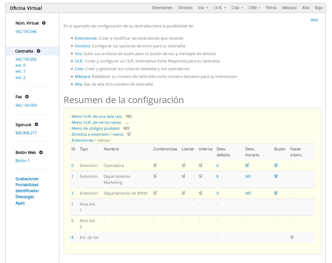Go to Extensiones in top navigation

tap(162, 8)
